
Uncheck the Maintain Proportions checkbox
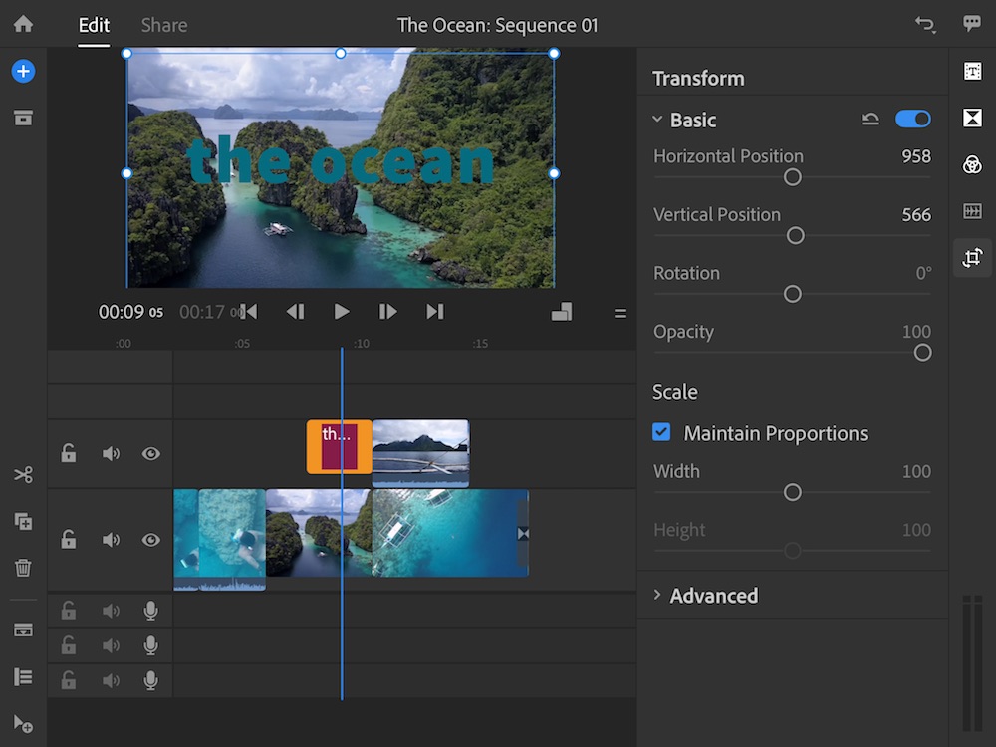[x=661, y=433]
